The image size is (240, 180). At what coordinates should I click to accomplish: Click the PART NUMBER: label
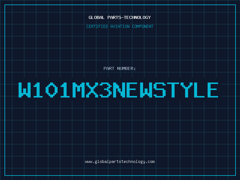(120, 68)
